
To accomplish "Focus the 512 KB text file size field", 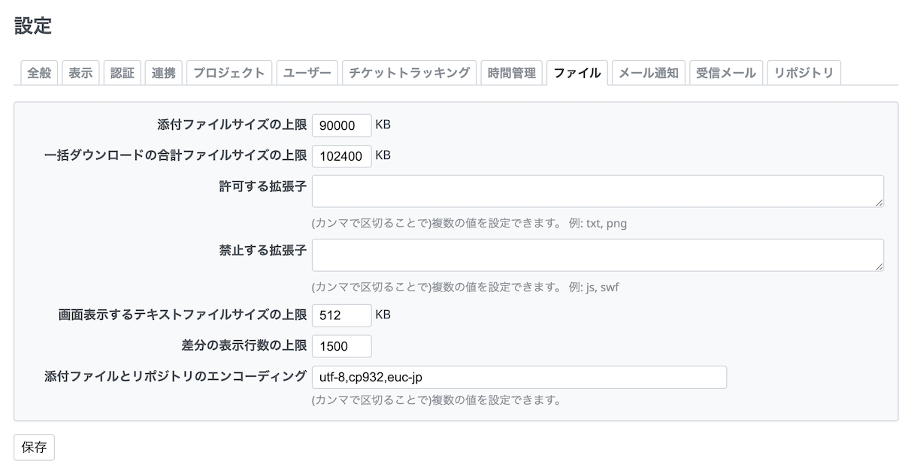I will click(341, 315).
